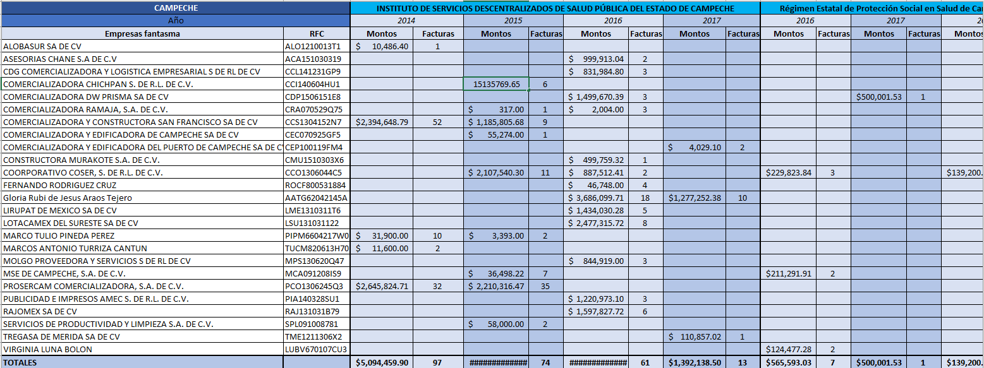This screenshot has height=368, width=984.
Task: Select PUBLICIDAD E IMPRESOS AMEC cell
Action: [142, 299]
